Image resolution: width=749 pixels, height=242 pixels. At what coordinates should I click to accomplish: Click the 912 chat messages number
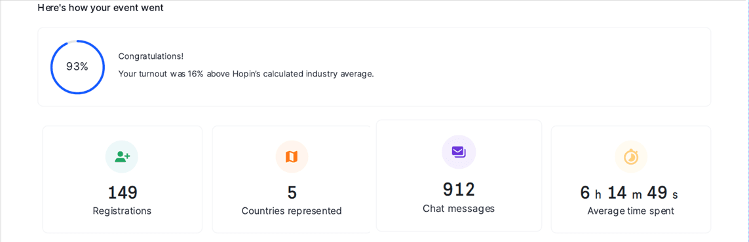tap(459, 189)
